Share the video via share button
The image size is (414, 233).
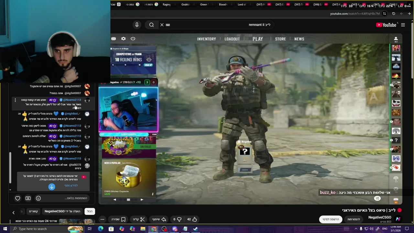(x=159, y=219)
